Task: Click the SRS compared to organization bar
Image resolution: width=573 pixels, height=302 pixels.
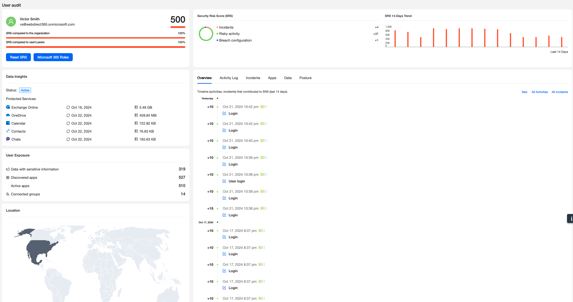Action: [x=96, y=38]
